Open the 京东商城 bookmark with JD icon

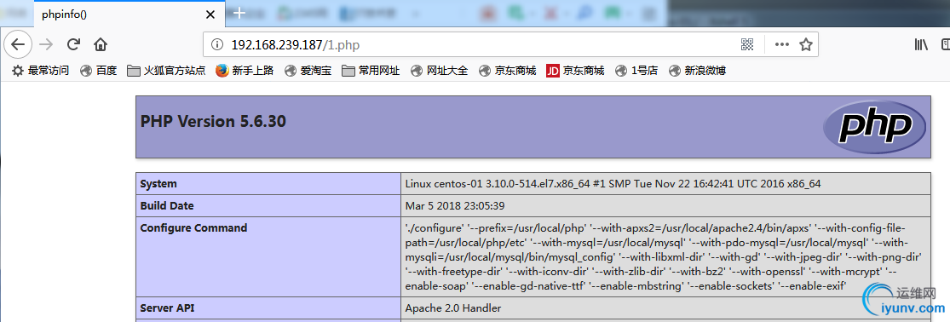click(x=575, y=71)
